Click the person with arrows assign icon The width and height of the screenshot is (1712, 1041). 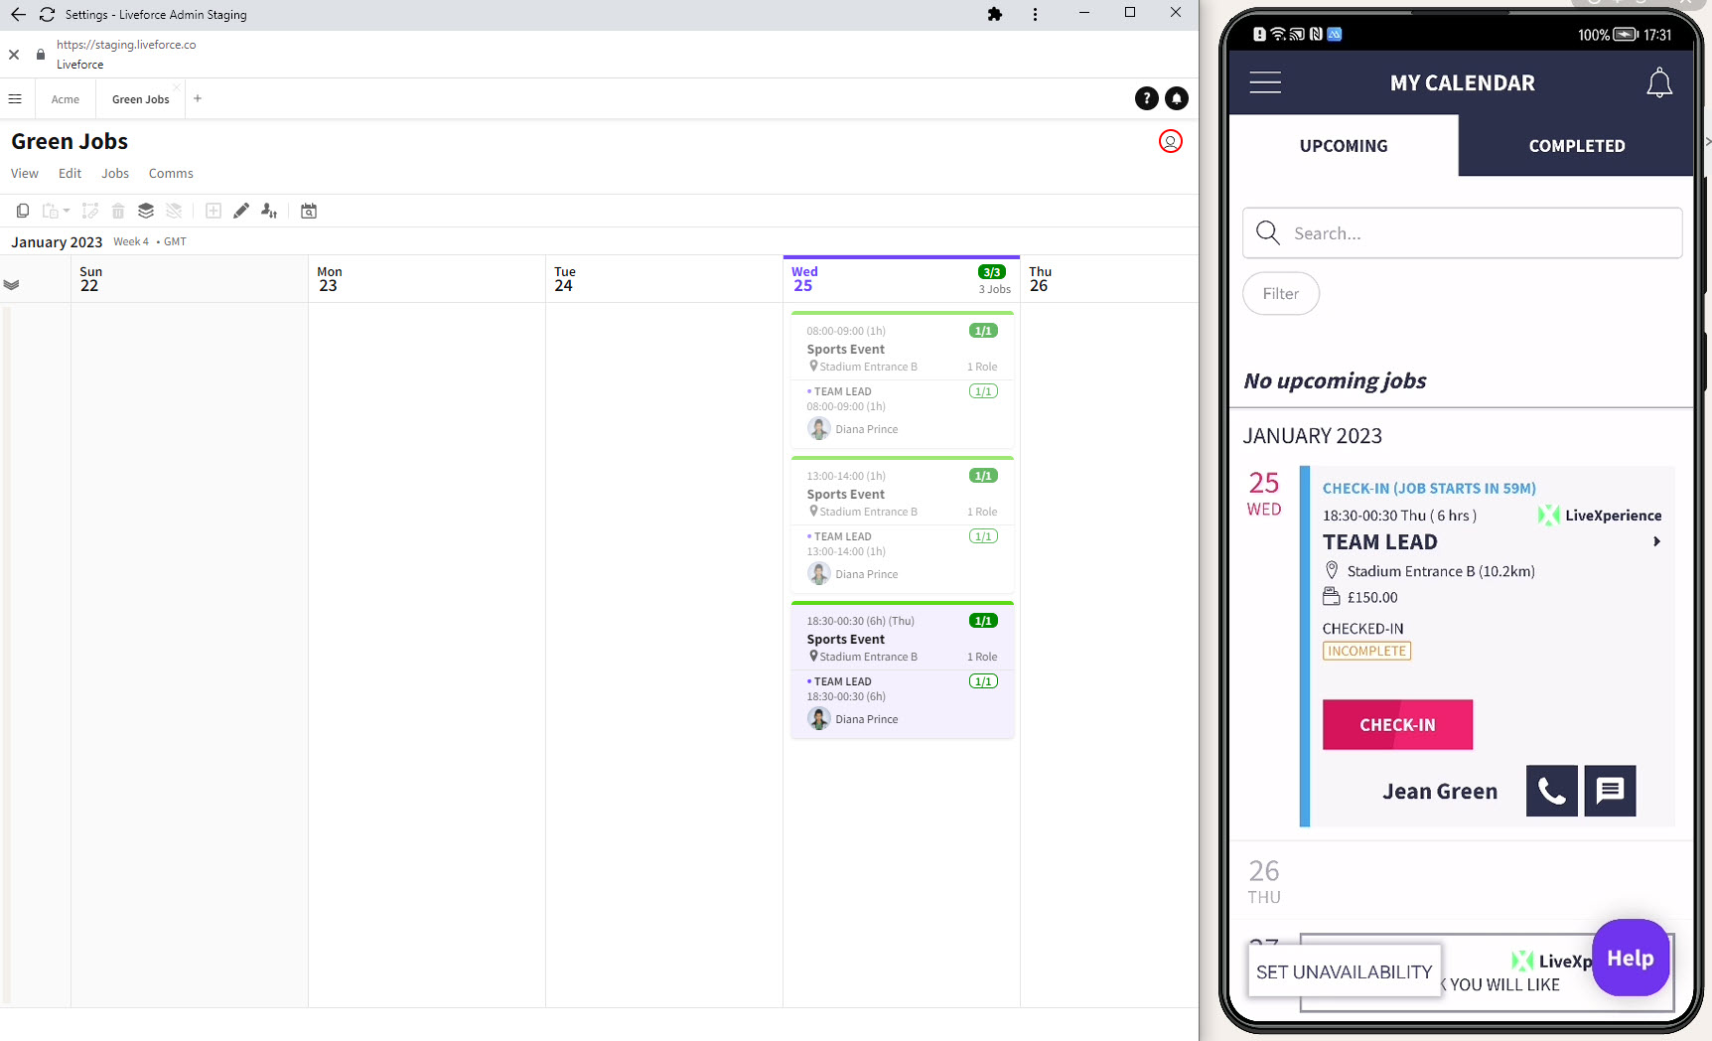tap(269, 211)
